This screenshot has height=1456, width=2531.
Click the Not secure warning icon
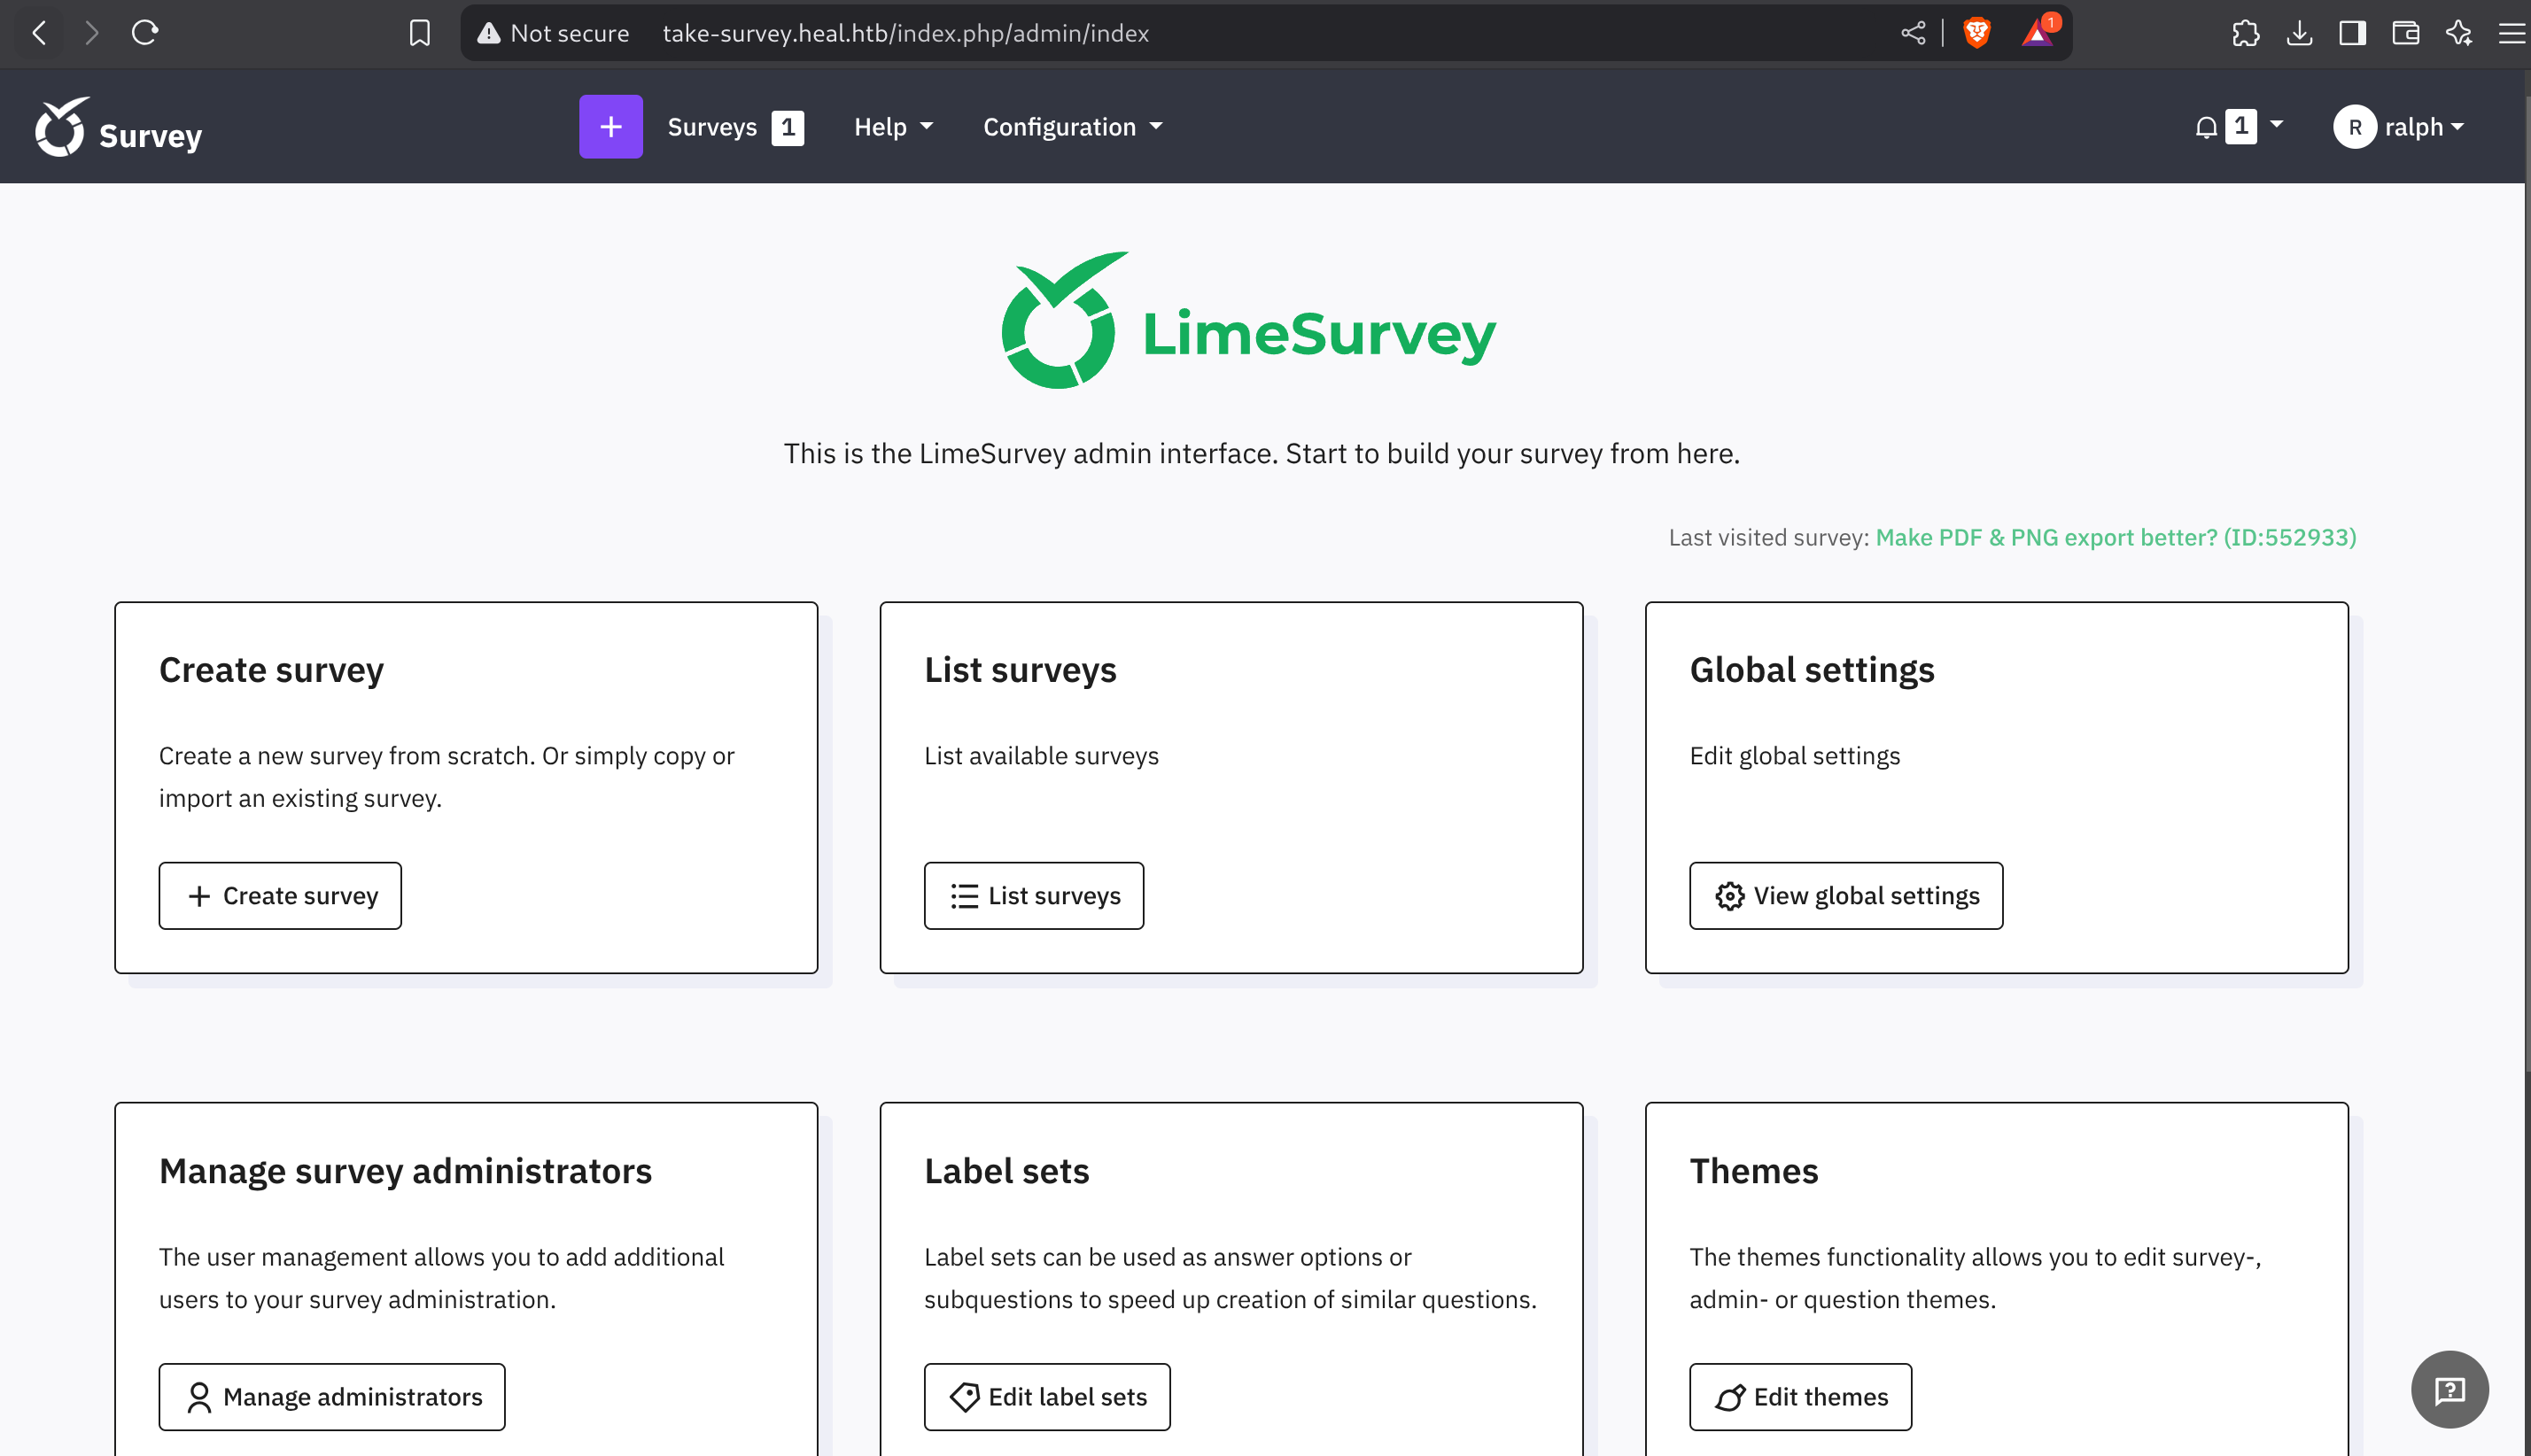click(x=488, y=33)
